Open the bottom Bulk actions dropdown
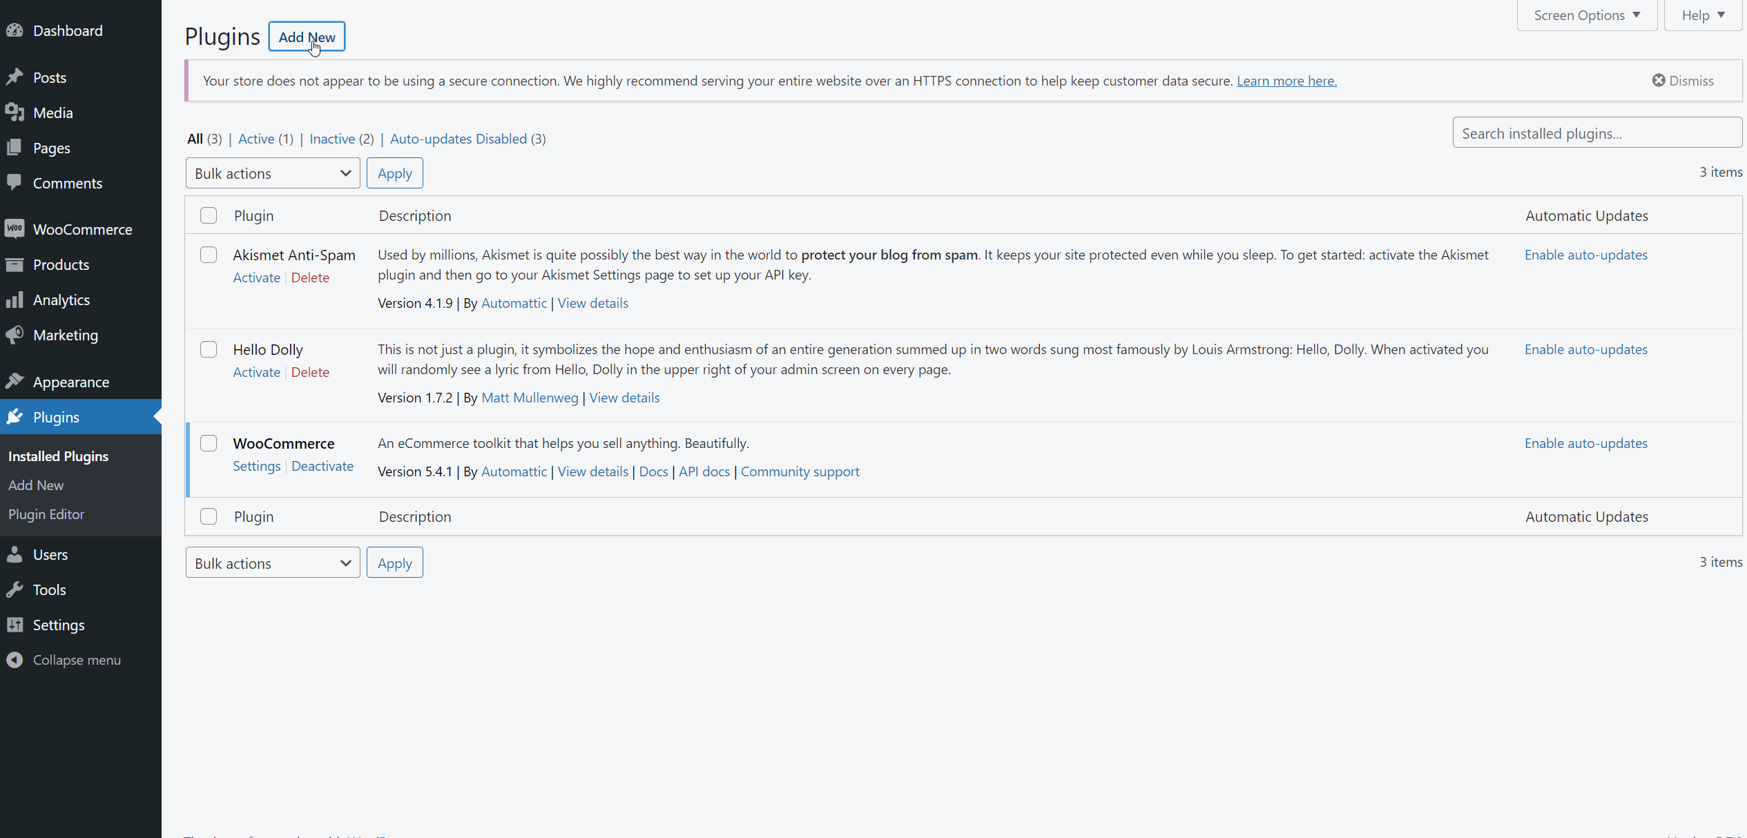The width and height of the screenshot is (1747, 838). [273, 563]
